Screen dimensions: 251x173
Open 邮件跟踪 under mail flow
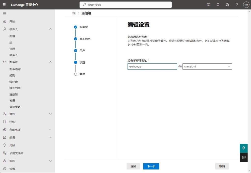pos(15,69)
